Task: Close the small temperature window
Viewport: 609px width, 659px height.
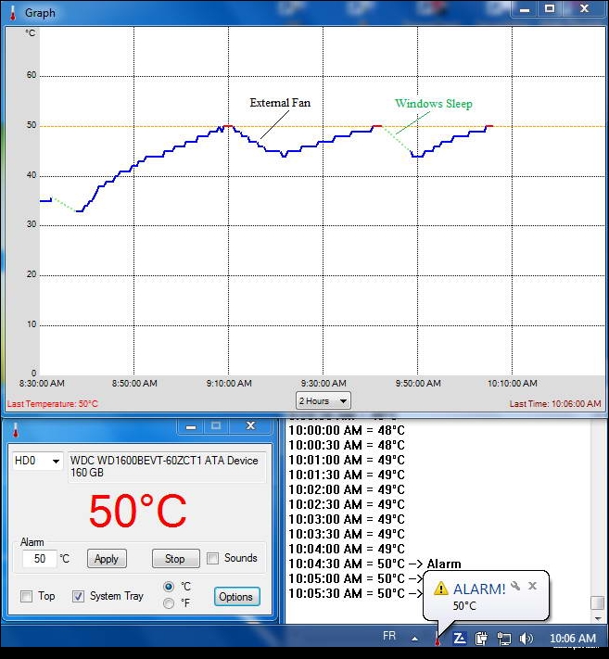Action: 250,426
